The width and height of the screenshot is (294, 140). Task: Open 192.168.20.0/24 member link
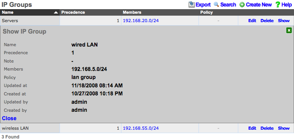coord(141,21)
